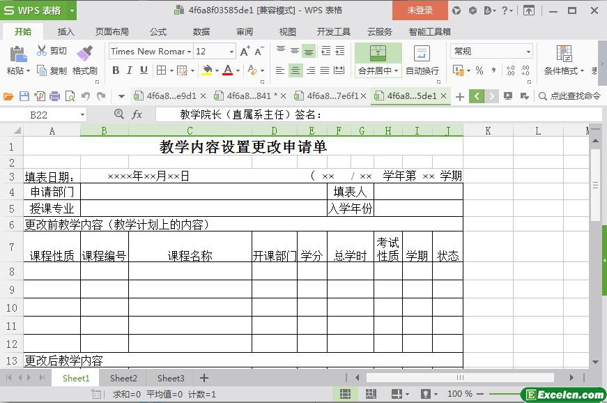The height and width of the screenshot is (403, 607).
Task: Click the Cut scissors icon
Action: [x=41, y=51]
